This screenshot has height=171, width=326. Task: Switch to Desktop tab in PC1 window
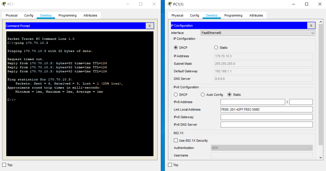pos(46,15)
